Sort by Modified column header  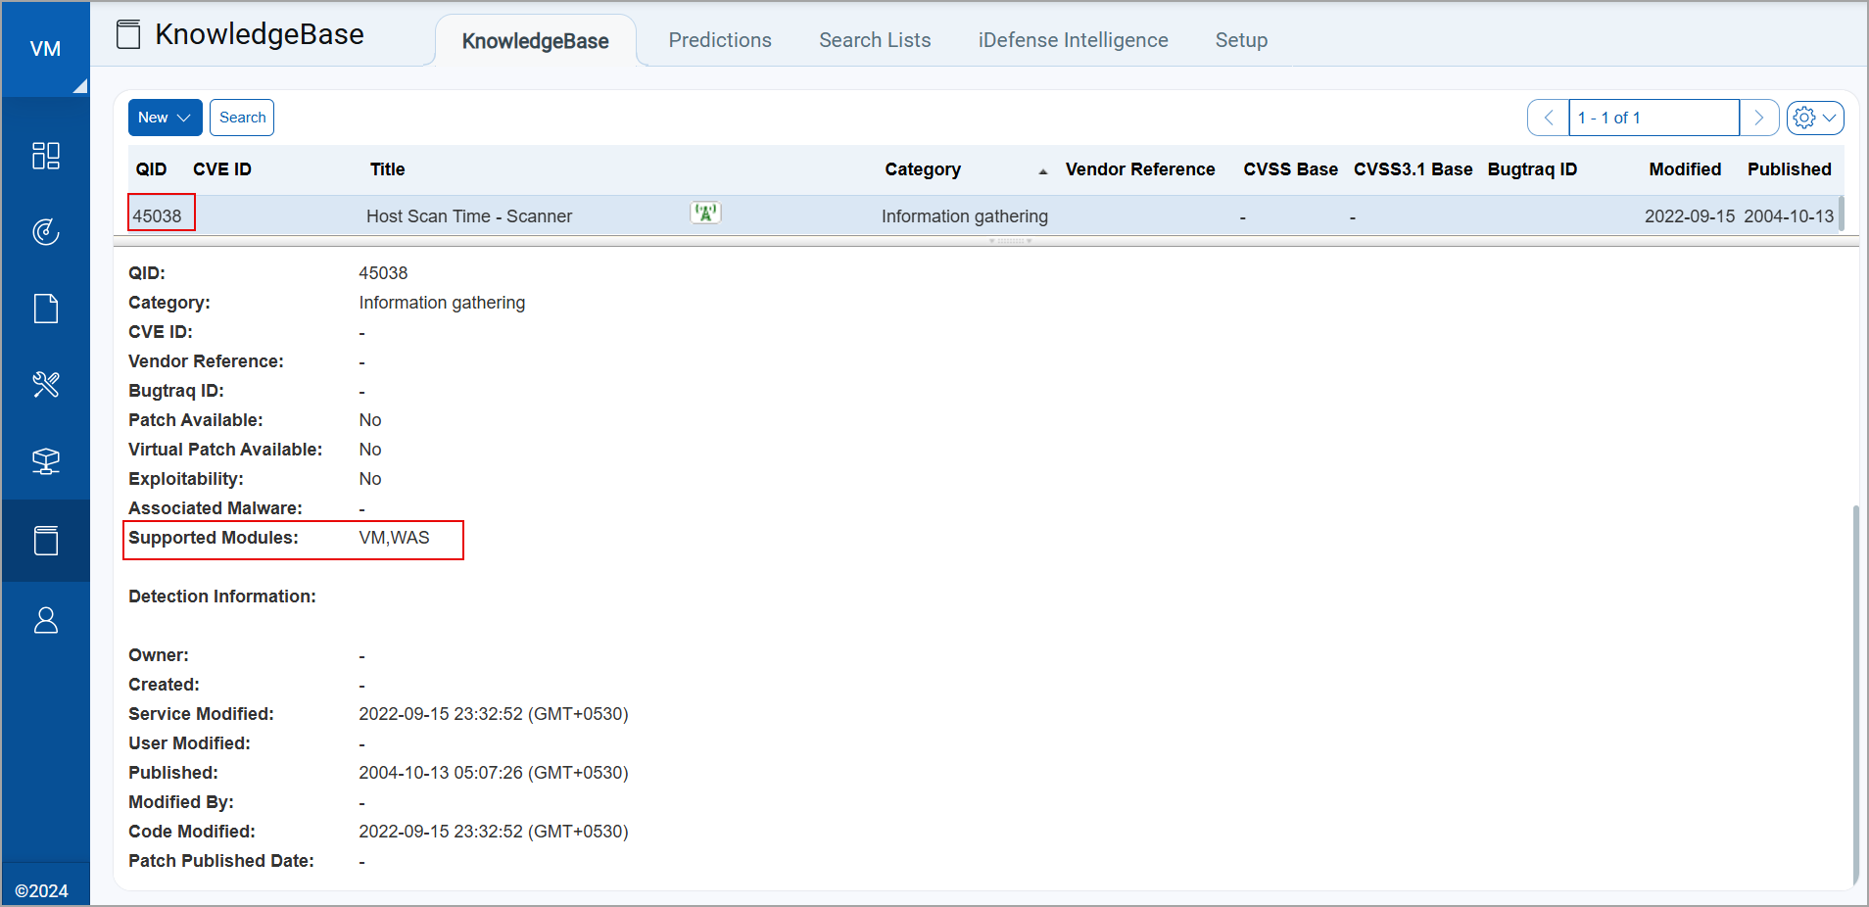1685,169
